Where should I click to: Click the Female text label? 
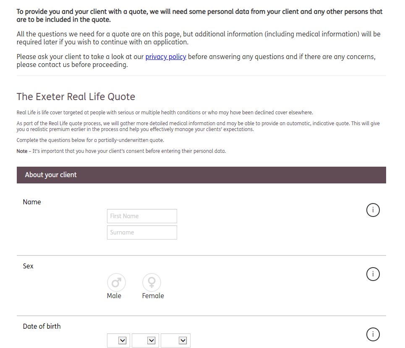click(153, 296)
